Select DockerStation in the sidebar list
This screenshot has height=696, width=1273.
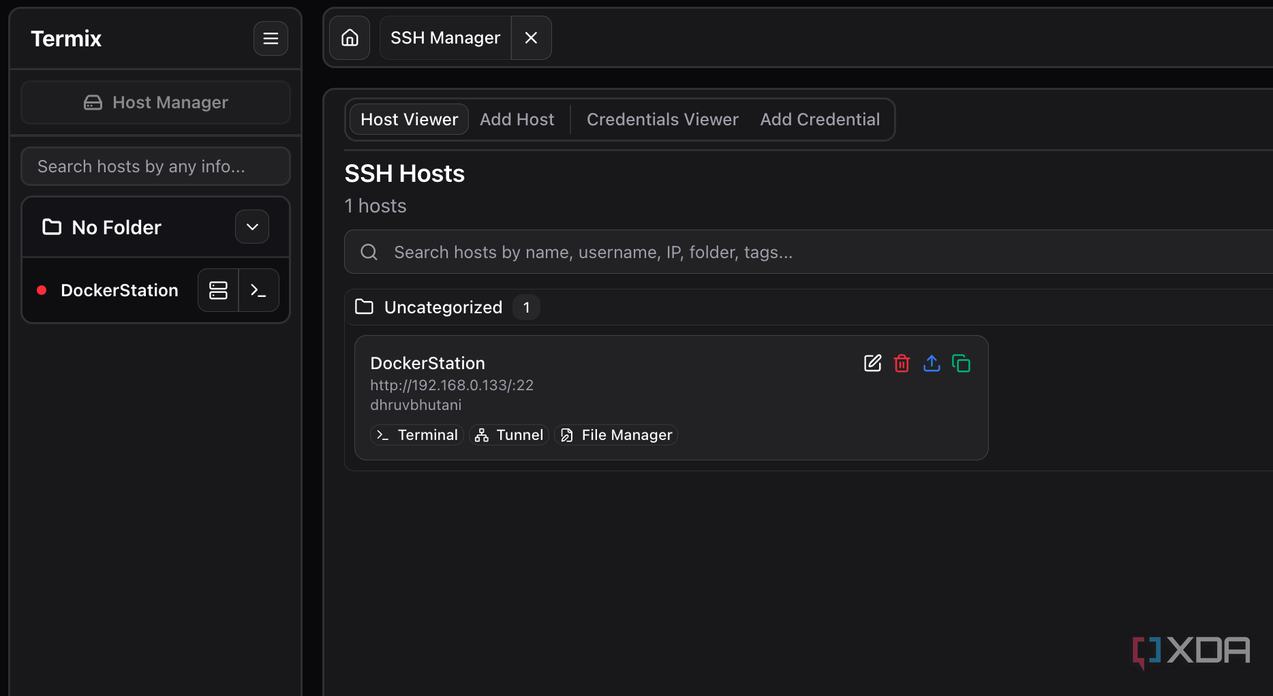pyautogui.click(x=119, y=290)
